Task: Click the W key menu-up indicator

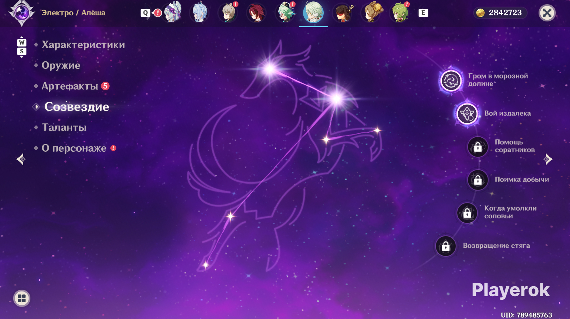Action: (22, 42)
